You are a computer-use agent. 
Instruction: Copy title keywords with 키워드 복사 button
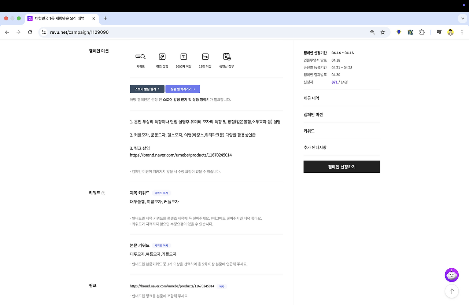point(161,193)
